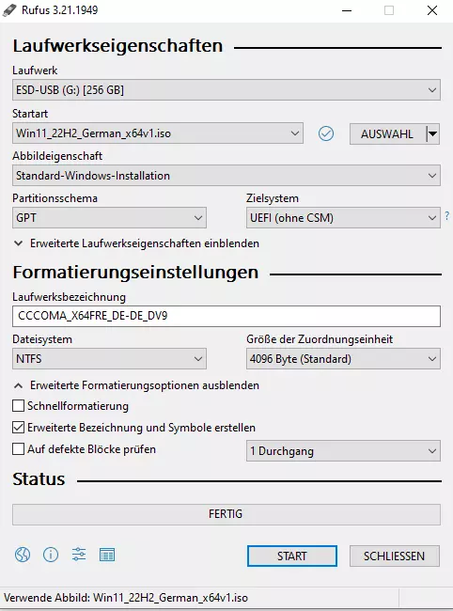Viewport: 453px width, 611px height.
Task: Click the checksum checkmark icon
Action: (x=326, y=133)
